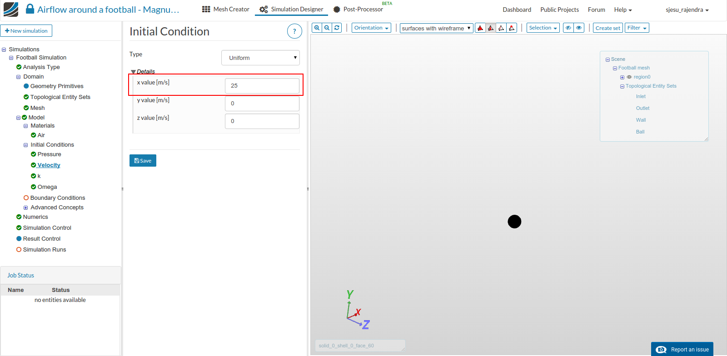Collapse the Initial Conditions tree node
This screenshot has height=356, width=727.
(25, 145)
